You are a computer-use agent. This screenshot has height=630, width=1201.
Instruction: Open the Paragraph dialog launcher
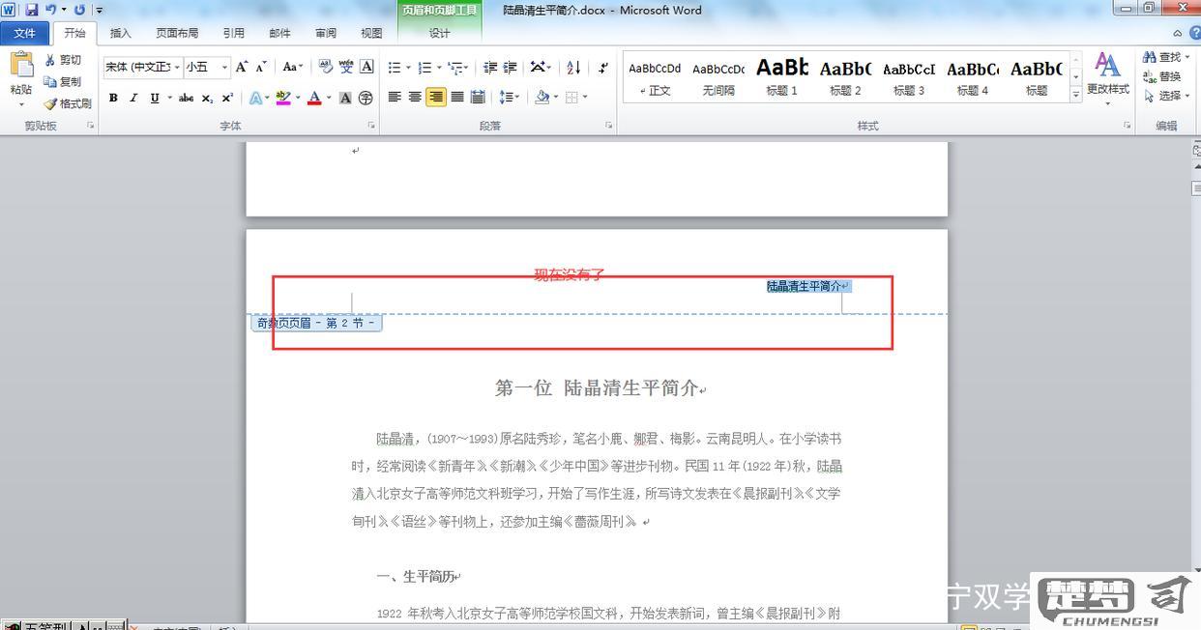coord(609,126)
